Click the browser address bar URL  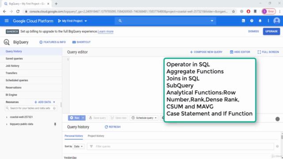click(129, 11)
